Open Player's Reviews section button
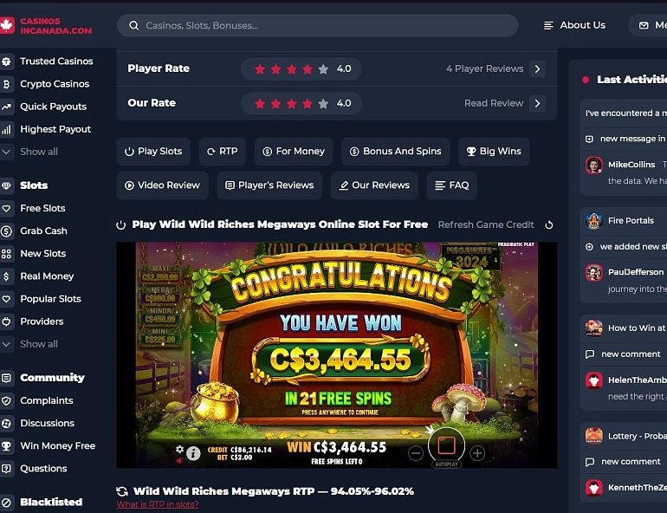The image size is (667, 513). (269, 185)
